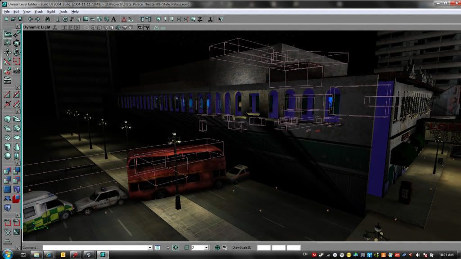Viewport: 461px width, 259px height.
Task: Click the Play Map joystick icon in the top toolbar
Action: (210, 19)
